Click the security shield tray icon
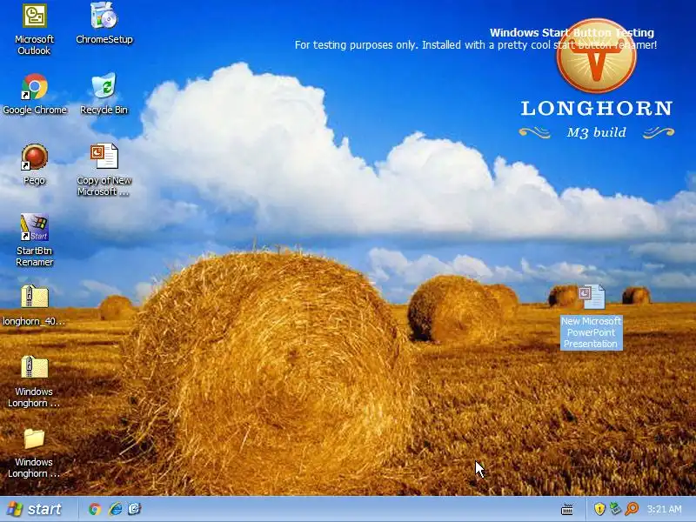Image resolution: width=696 pixels, height=522 pixels. click(599, 509)
